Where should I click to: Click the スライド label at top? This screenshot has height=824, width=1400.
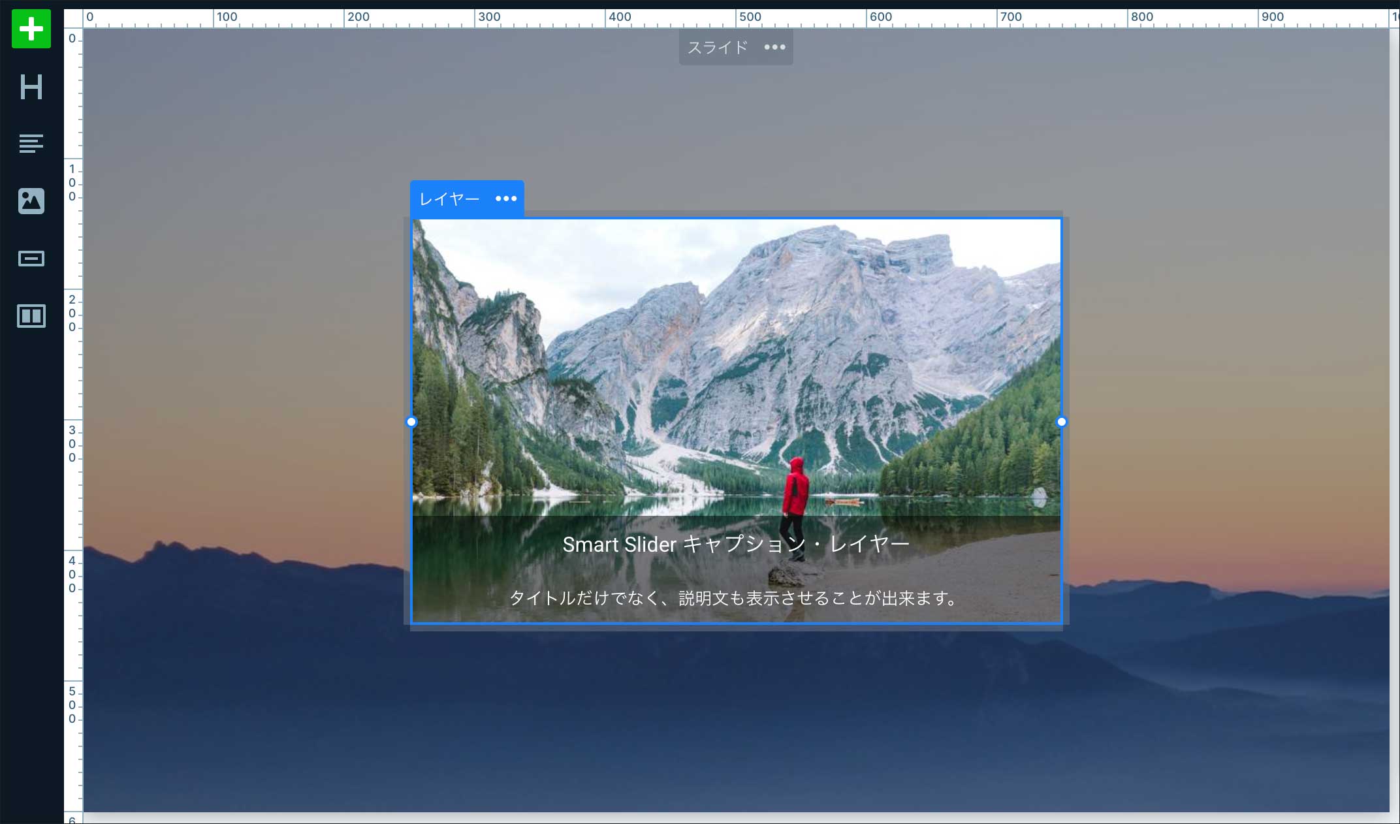tap(717, 47)
